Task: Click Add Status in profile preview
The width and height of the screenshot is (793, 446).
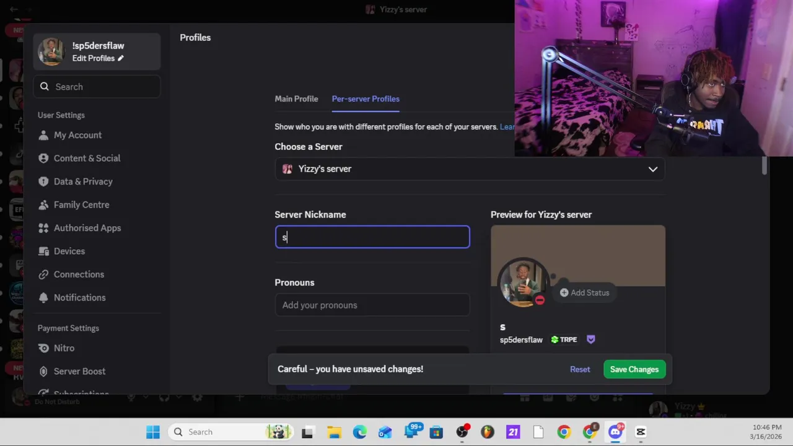Action: [x=585, y=292]
